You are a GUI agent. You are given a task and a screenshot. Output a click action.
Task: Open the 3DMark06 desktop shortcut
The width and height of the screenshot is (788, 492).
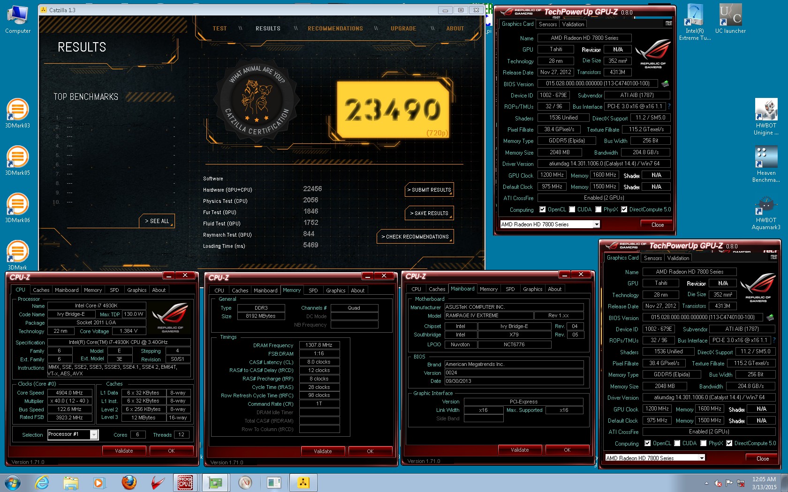(x=17, y=208)
